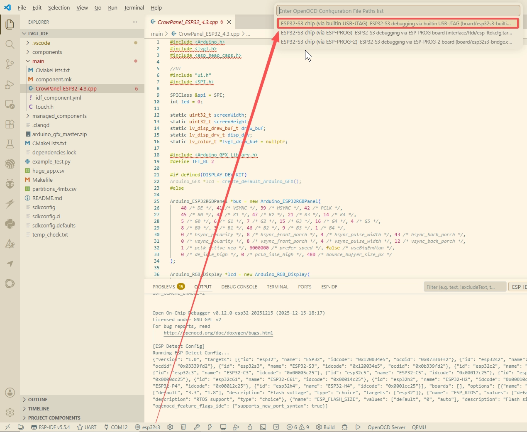Click the QEMU status bar button
The height and width of the screenshot is (432, 527).
point(419,427)
